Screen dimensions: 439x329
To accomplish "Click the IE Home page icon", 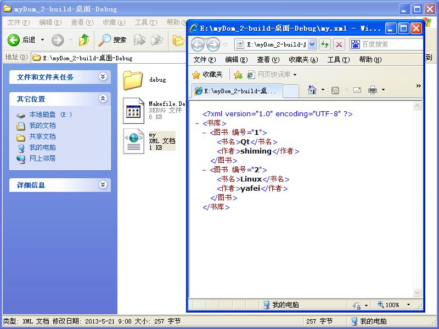I will click(x=312, y=90).
